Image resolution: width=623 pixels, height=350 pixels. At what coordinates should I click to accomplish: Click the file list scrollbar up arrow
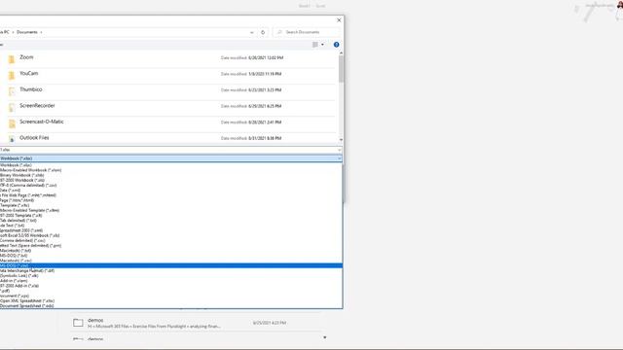(x=341, y=52)
